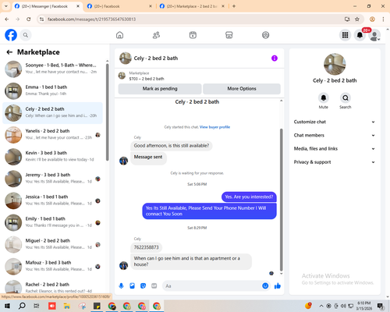Click Mark as pending button
The image size is (390, 312).
click(x=160, y=89)
